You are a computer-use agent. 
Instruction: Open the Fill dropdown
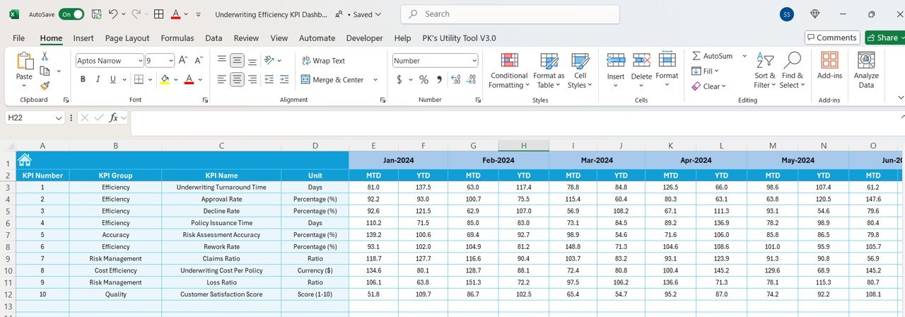tap(704, 71)
